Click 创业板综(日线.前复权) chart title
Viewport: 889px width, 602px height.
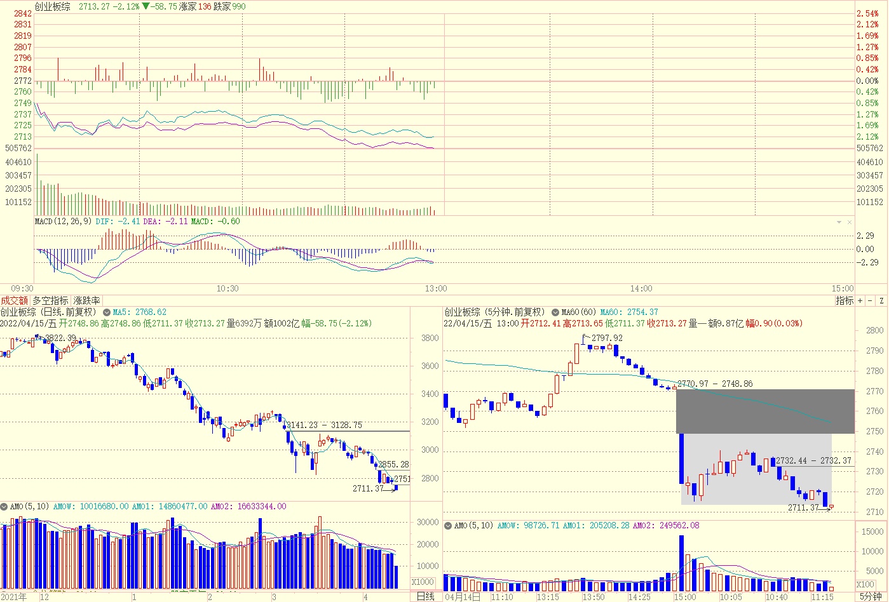(x=50, y=312)
